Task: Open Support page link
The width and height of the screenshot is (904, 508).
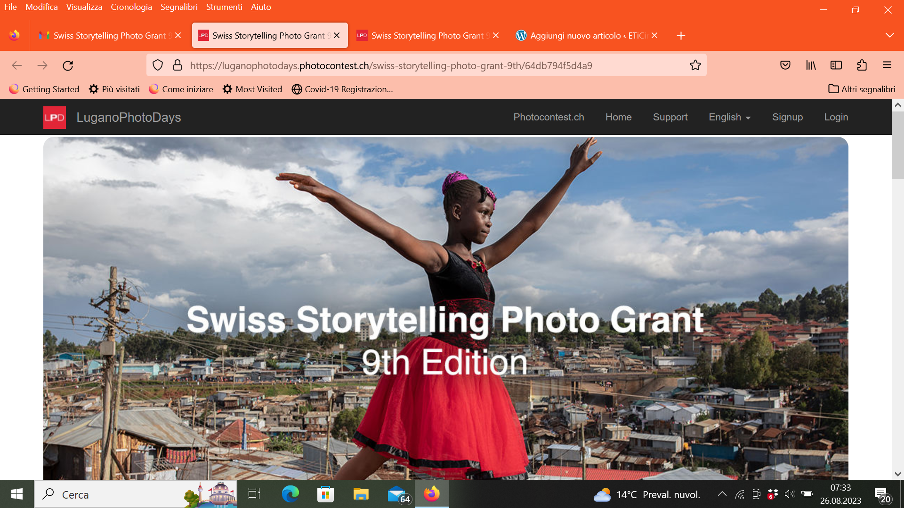Action: coord(670,117)
